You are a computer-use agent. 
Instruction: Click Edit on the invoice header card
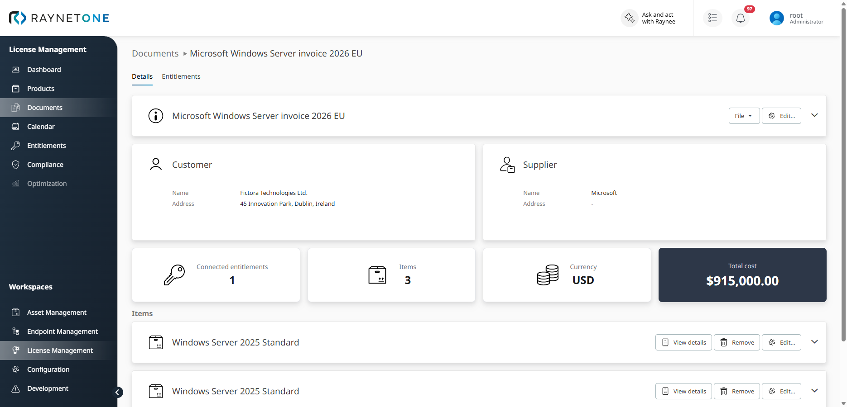click(x=781, y=116)
